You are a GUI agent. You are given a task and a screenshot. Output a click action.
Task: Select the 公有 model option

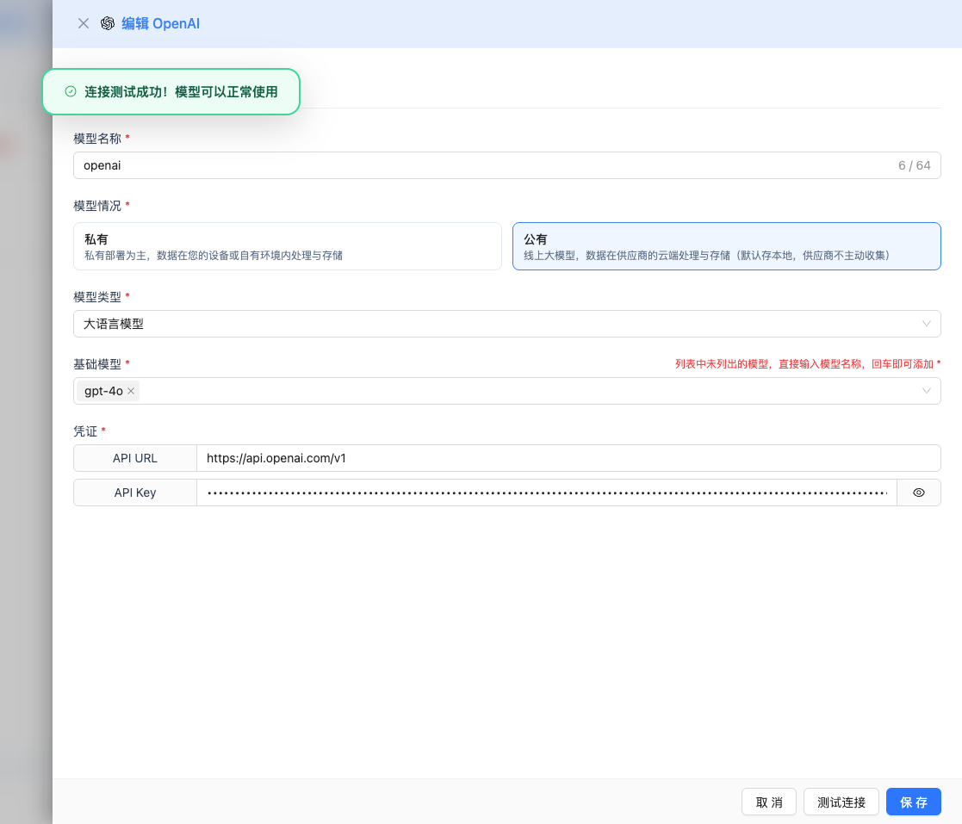tap(726, 246)
